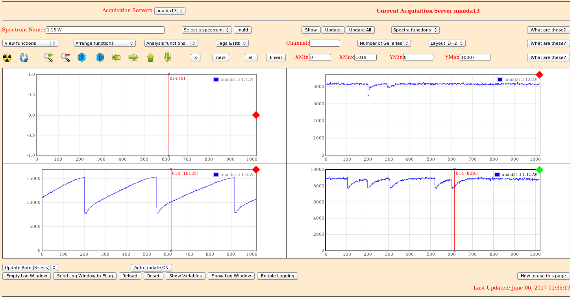Zoom out with magnifier minus icon
570x297 pixels.
click(x=65, y=57)
